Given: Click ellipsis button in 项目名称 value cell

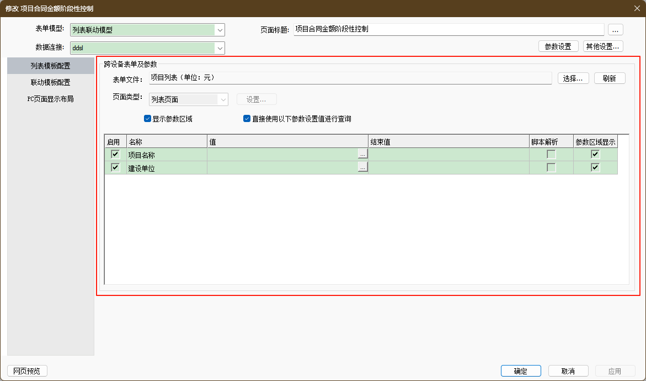Looking at the screenshot, I should coord(362,155).
